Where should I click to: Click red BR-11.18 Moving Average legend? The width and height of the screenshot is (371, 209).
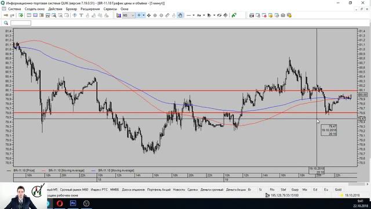(x=66, y=170)
